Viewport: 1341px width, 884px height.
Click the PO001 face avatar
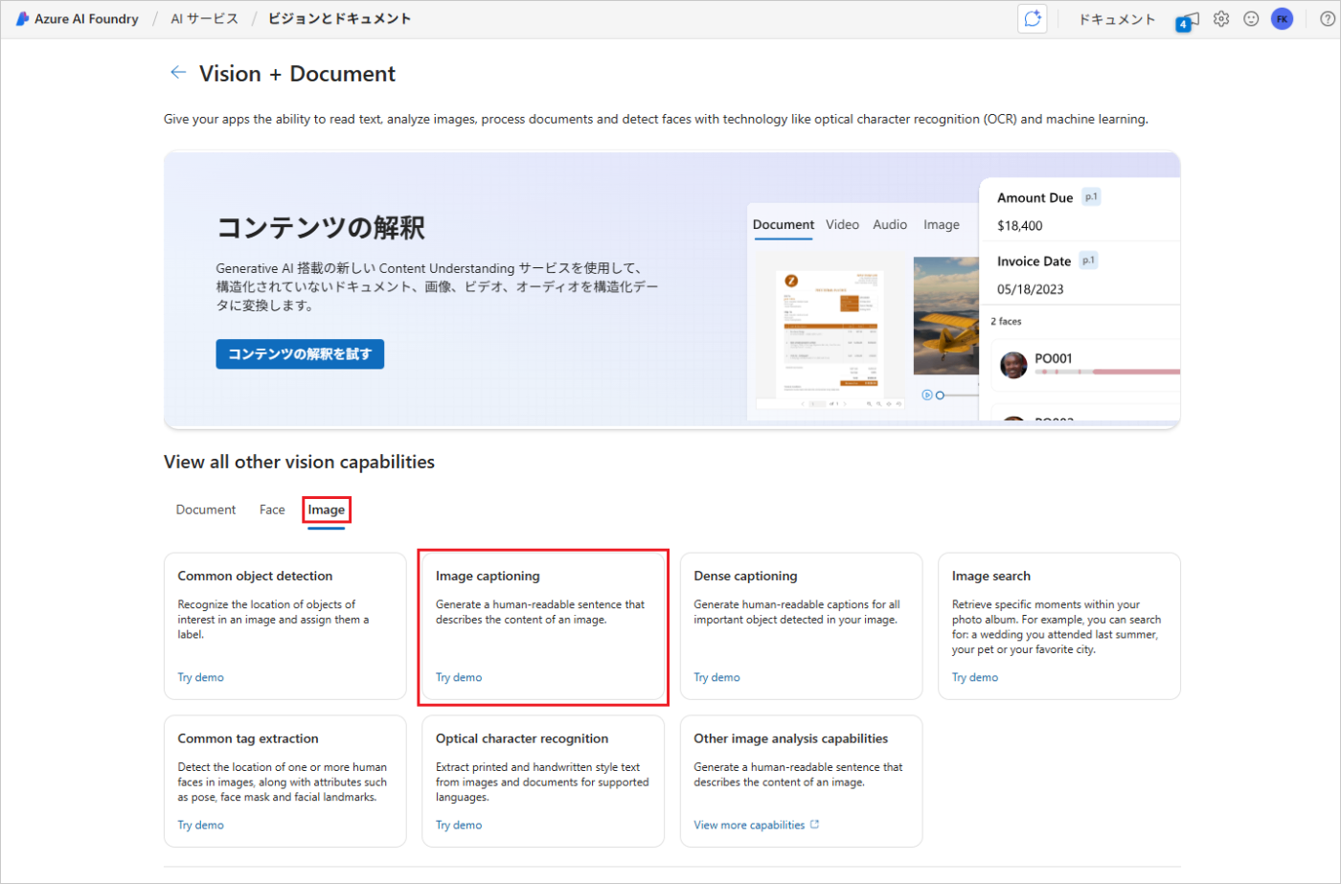coord(1013,365)
